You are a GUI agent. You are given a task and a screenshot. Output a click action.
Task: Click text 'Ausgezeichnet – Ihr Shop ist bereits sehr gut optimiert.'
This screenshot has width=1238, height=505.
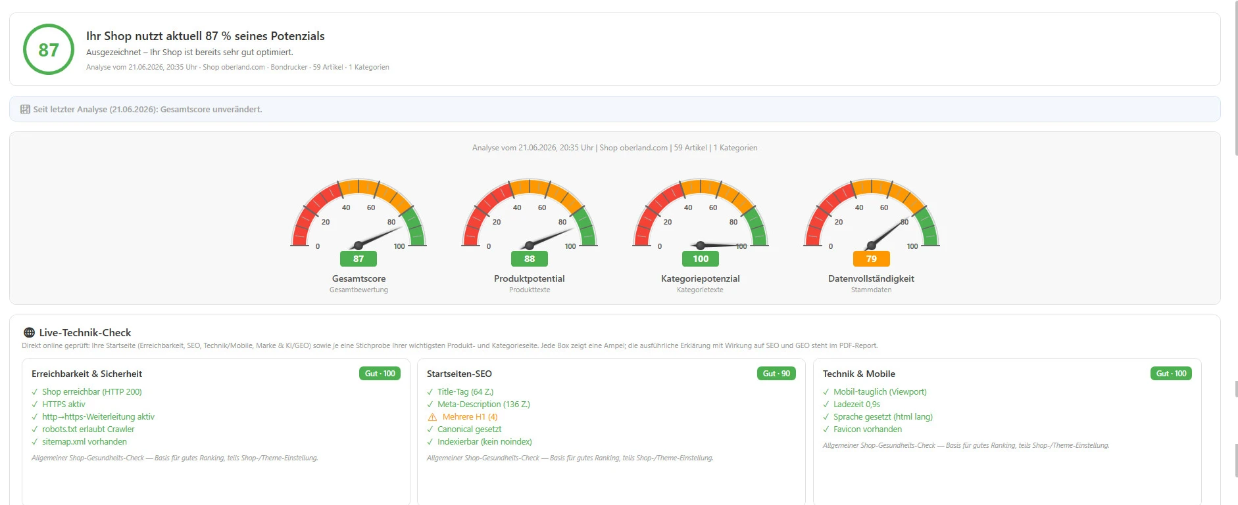tap(189, 53)
